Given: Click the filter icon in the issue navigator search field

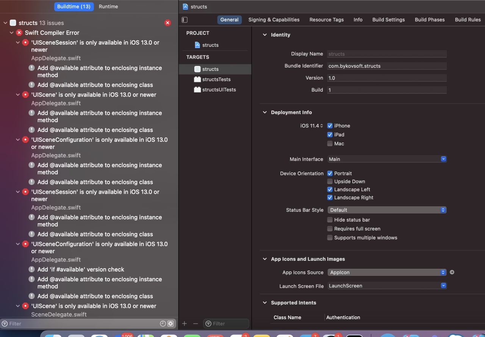Looking at the screenshot, I should coord(5,323).
